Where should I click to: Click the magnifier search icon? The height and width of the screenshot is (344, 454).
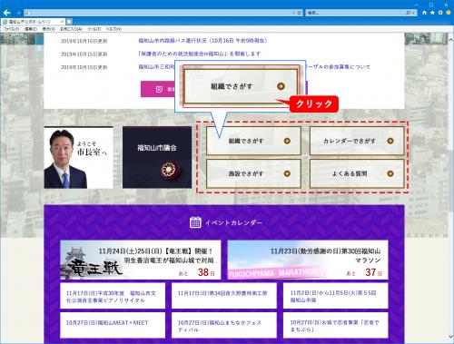(408, 13)
